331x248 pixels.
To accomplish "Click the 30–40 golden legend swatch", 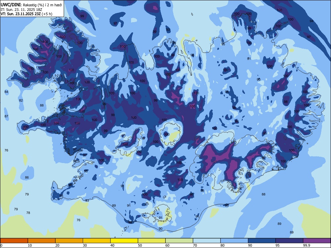I will point(96,241).
